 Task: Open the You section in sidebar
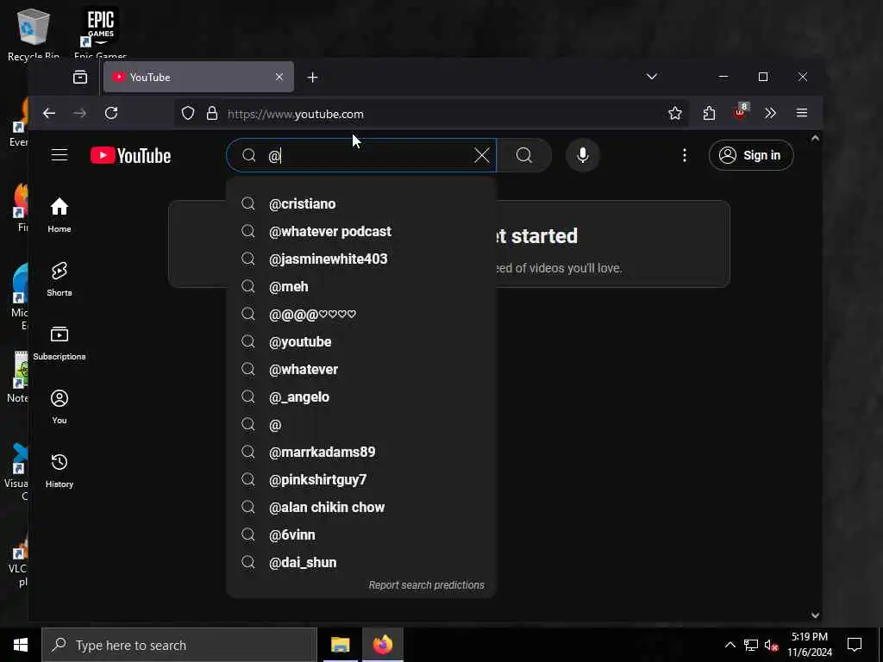(x=59, y=407)
